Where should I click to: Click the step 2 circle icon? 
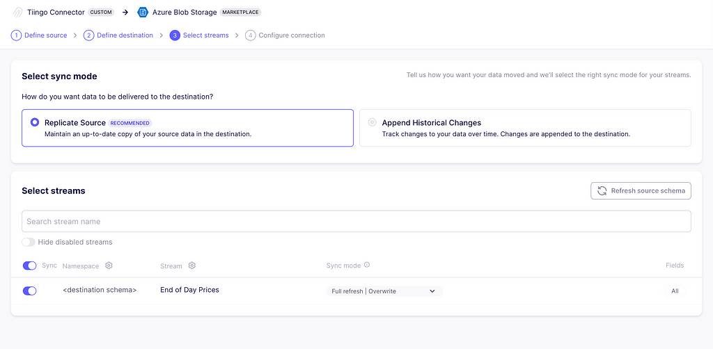coord(88,35)
